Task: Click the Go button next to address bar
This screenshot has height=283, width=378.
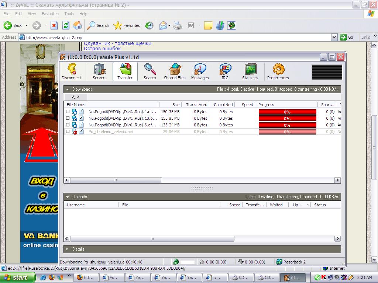Action: [347, 37]
